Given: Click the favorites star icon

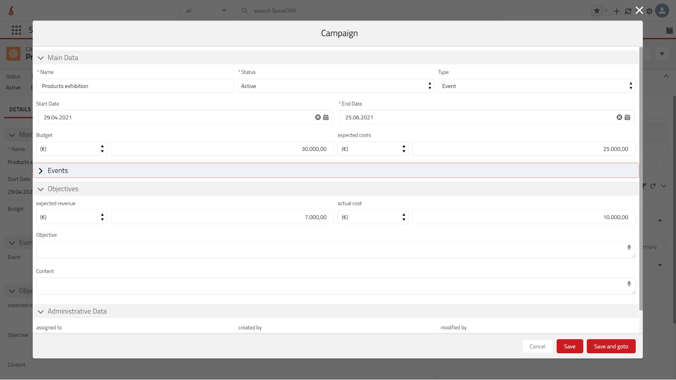Looking at the screenshot, I should pos(597,11).
